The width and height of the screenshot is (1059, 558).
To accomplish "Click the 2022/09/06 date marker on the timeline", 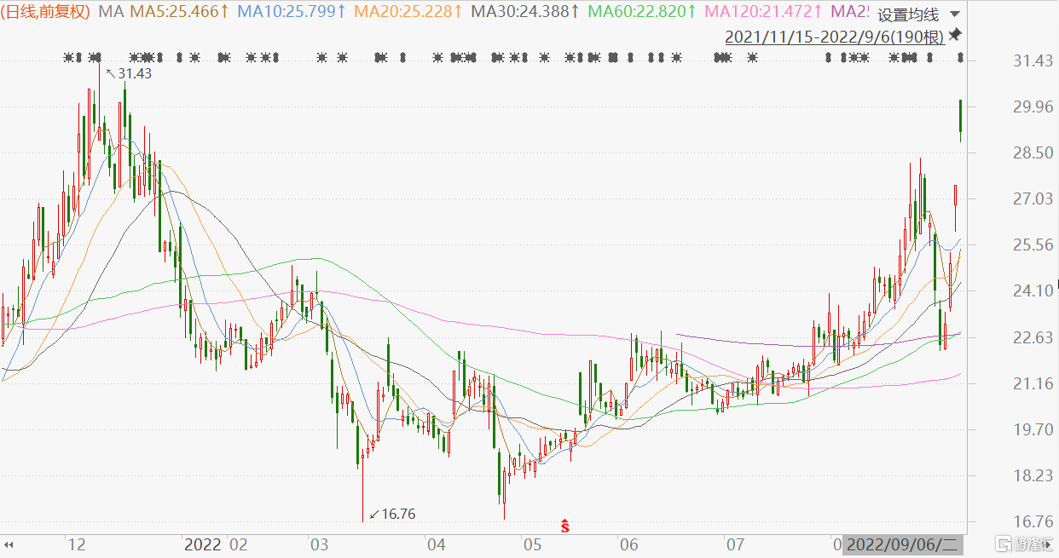I will point(902,545).
